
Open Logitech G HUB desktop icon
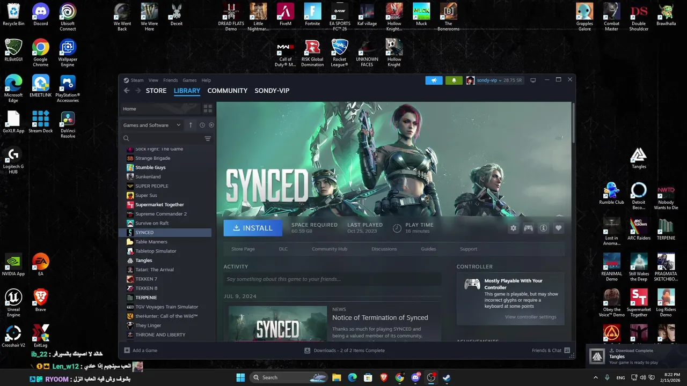click(13, 161)
